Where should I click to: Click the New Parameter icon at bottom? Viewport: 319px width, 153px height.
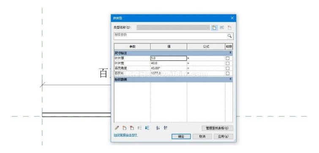tap(124, 128)
